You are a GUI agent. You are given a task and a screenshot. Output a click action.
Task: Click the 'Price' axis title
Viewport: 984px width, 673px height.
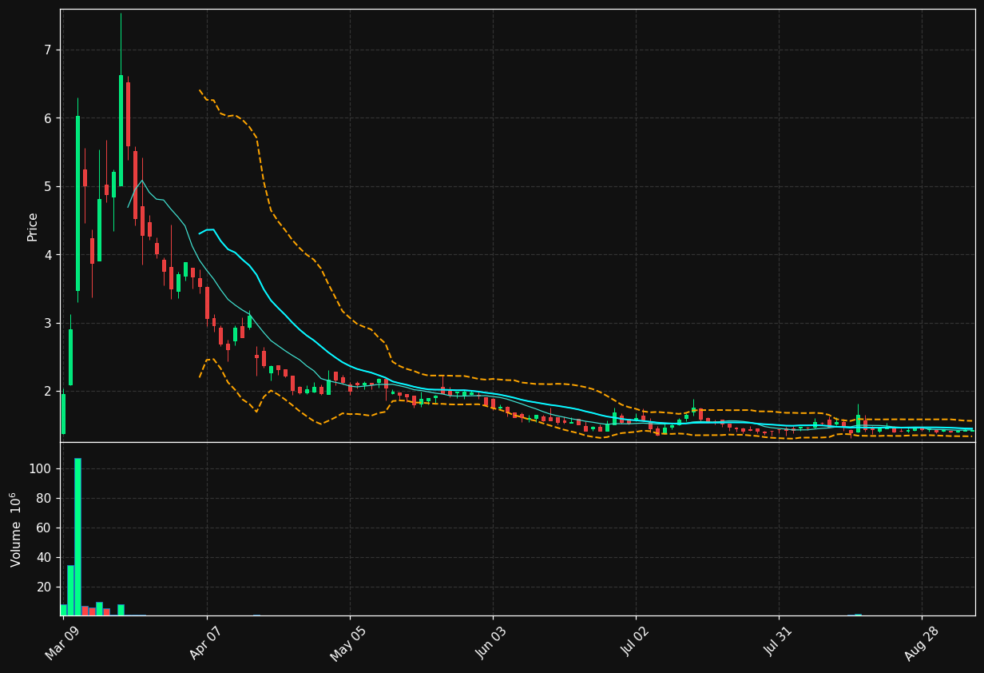click(x=33, y=226)
